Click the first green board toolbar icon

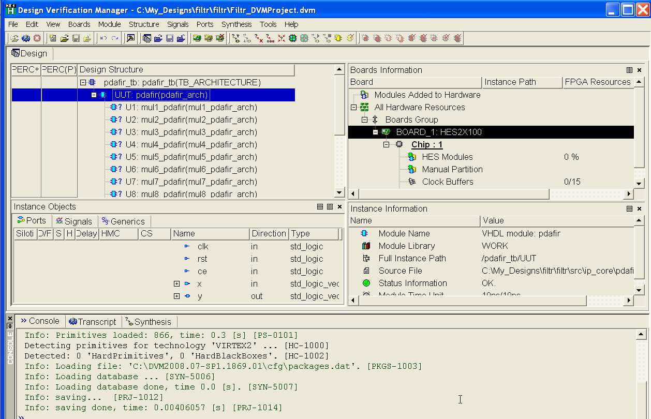click(197, 38)
